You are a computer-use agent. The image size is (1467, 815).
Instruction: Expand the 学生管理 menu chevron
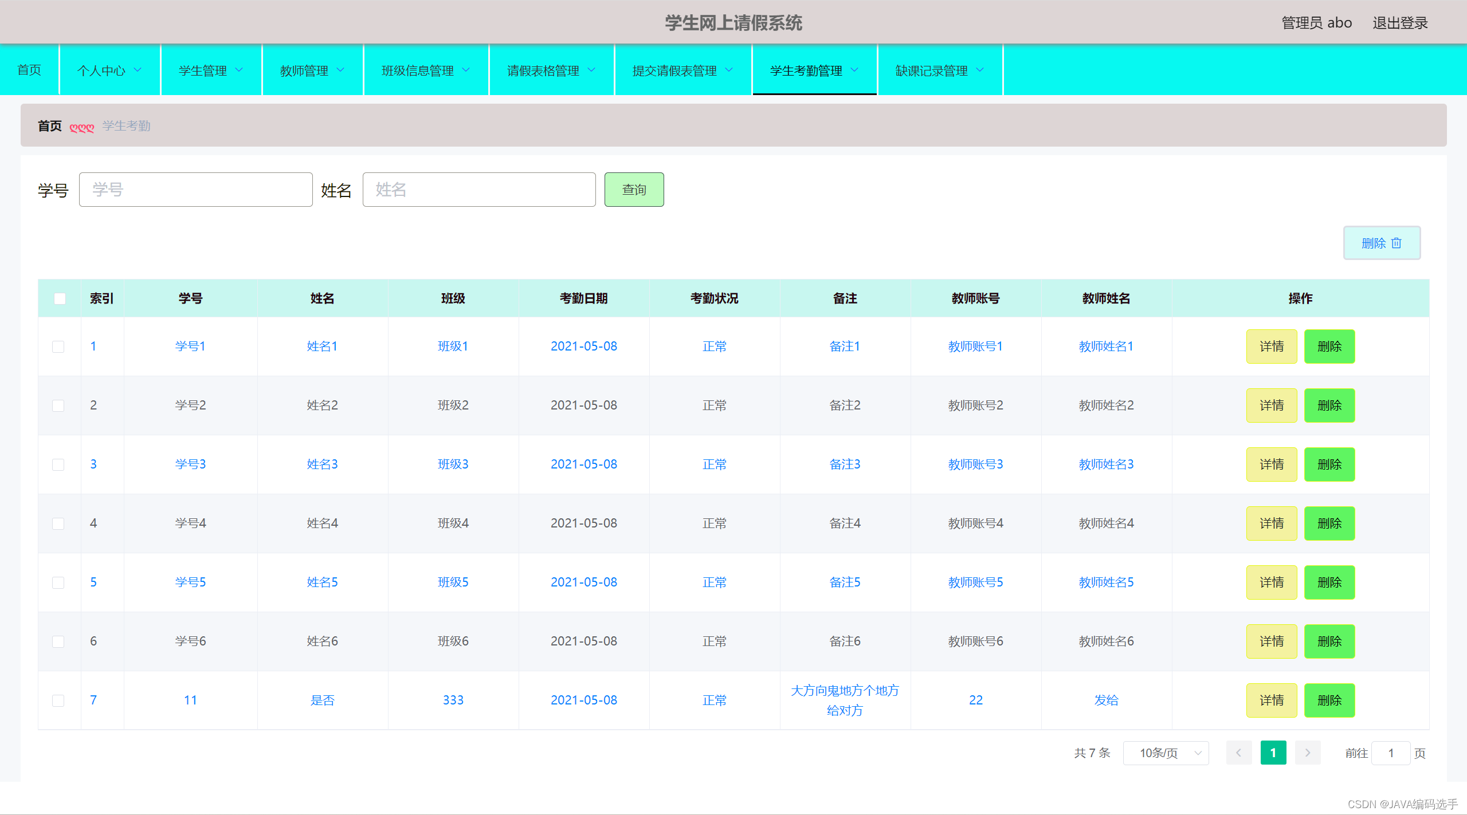pos(239,70)
